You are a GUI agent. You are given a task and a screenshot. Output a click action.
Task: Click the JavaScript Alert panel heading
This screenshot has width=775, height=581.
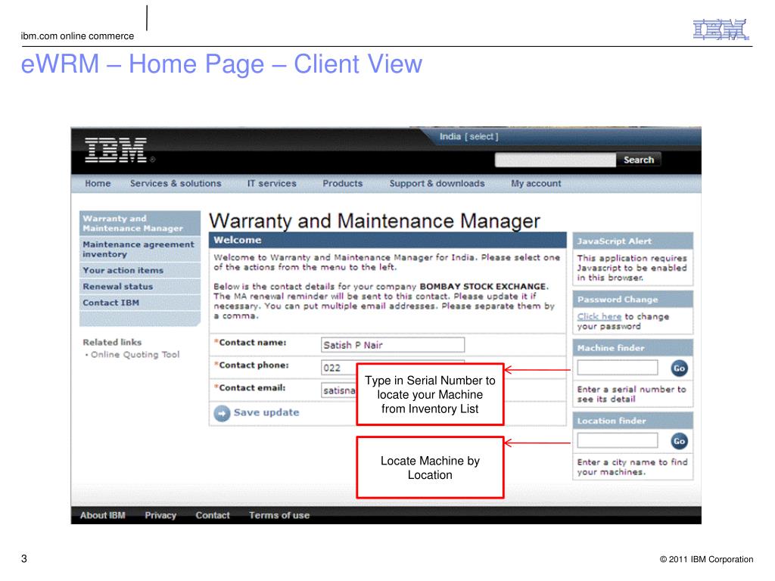(633, 241)
